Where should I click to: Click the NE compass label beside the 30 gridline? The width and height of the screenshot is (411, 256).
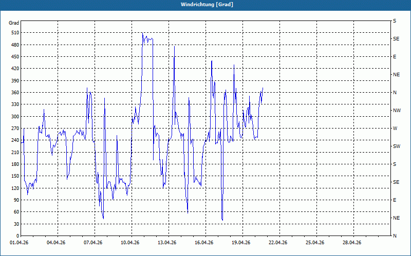click(396, 218)
